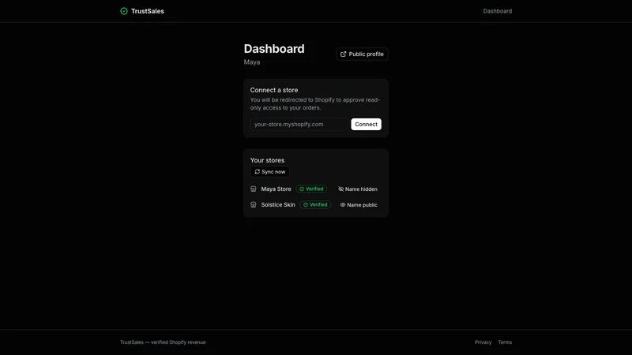The image size is (632, 355).
Task: Open the TrustSales home link text
Action: 148,11
